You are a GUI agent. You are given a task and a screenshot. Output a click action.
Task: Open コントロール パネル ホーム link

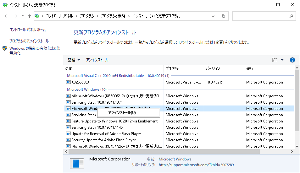point(28,30)
